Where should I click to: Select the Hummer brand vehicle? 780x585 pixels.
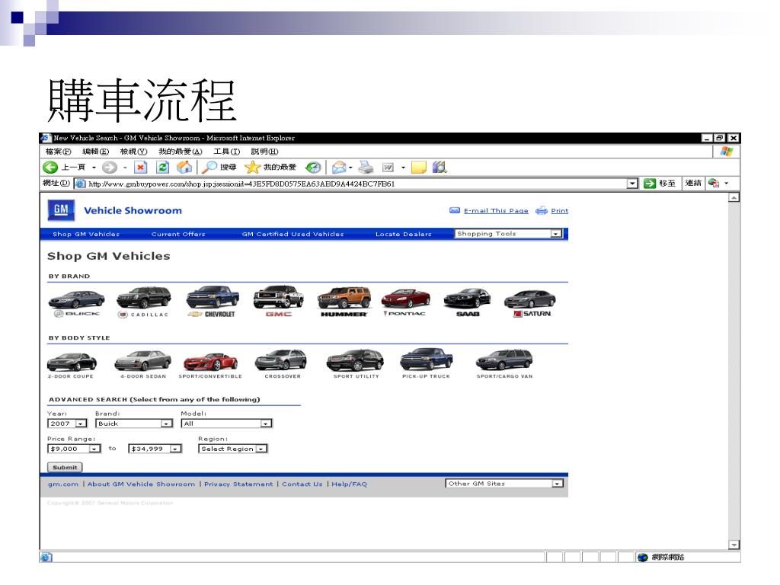pos(344,302)
